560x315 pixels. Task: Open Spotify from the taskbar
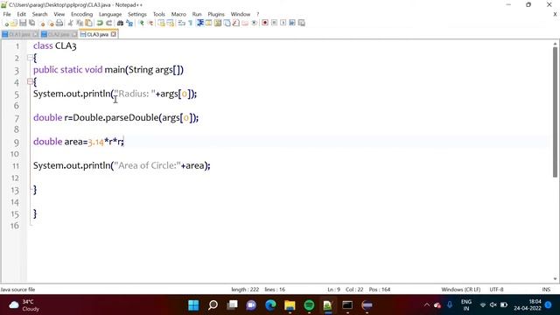pyautogui.click(x=309, y=305)
